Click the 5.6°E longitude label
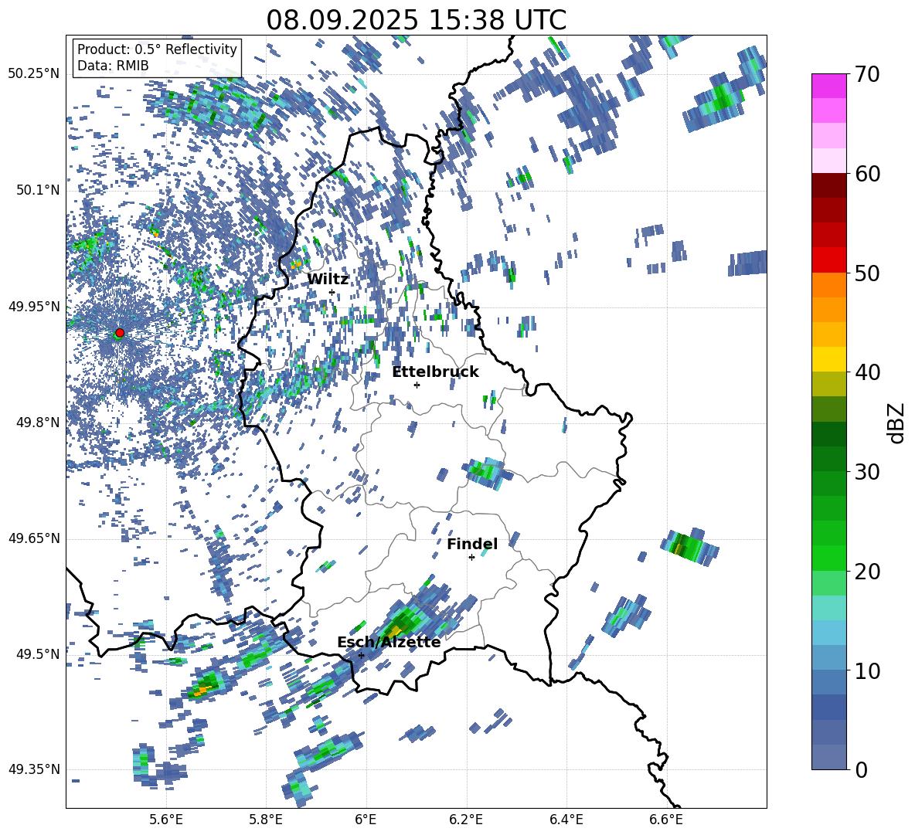Viewport: 915px width, 835px height. [x=166, y=820]
